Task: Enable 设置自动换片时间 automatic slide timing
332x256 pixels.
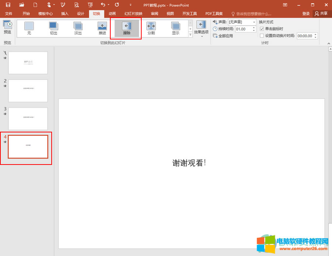Action: pyautogui.click(x=262, y=36)
